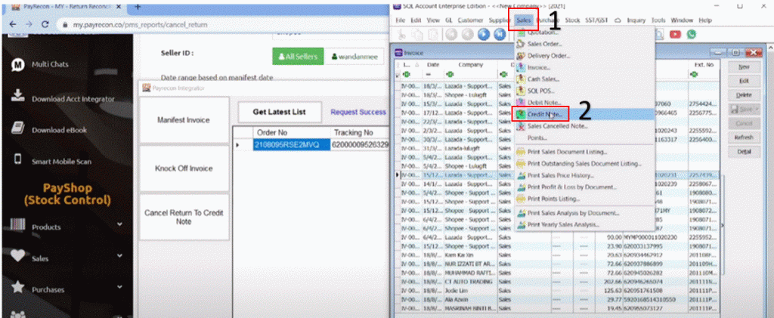Select the Kam Kai Xin invoice row
Image resolution: width=774 pixels, height=318 pixels.
(x=556, y=255)
